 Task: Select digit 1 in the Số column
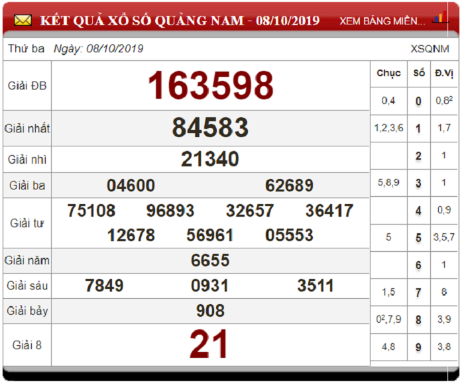[x=418, y=129]
